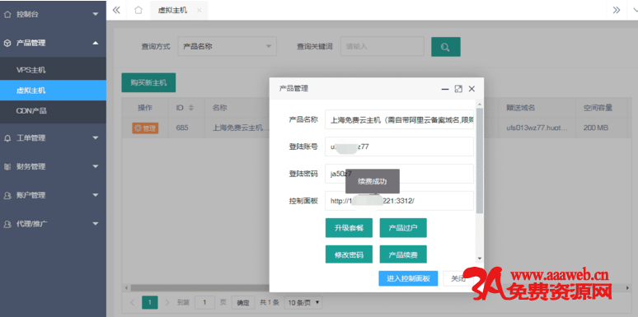Go to next page arrow
This screenshot has width=638, height=317.
(x=167, y=302)
